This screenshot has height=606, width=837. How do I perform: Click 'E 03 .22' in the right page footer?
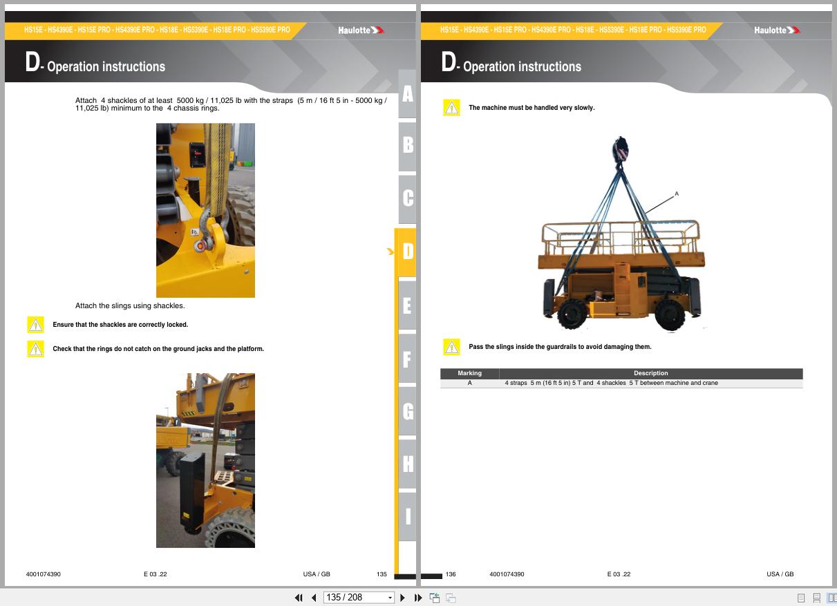pos(619,574)
